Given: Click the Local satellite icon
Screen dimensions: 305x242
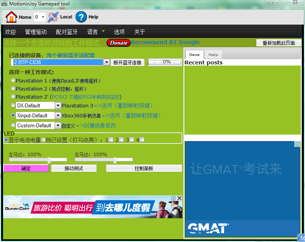Looking at the screenshot, I should [53, 17].
